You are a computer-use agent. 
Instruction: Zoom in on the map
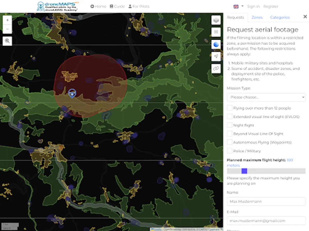coord(7,20)
